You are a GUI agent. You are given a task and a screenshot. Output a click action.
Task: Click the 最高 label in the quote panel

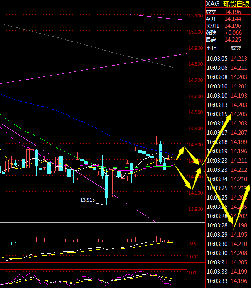(211, 40)
